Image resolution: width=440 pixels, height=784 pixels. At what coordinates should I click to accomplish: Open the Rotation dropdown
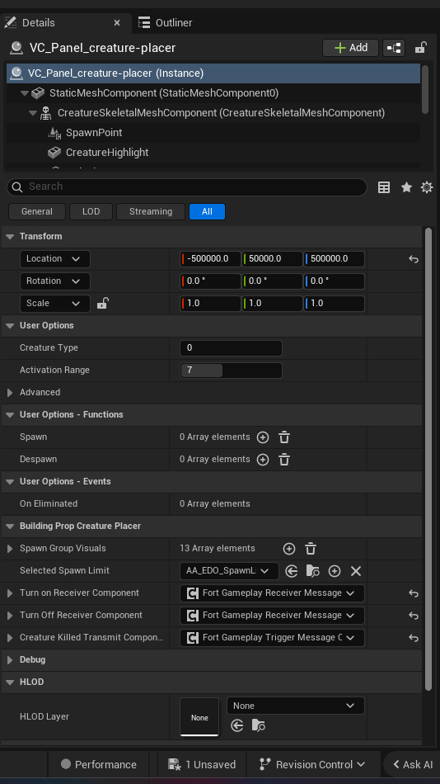(x=55, y=281)
